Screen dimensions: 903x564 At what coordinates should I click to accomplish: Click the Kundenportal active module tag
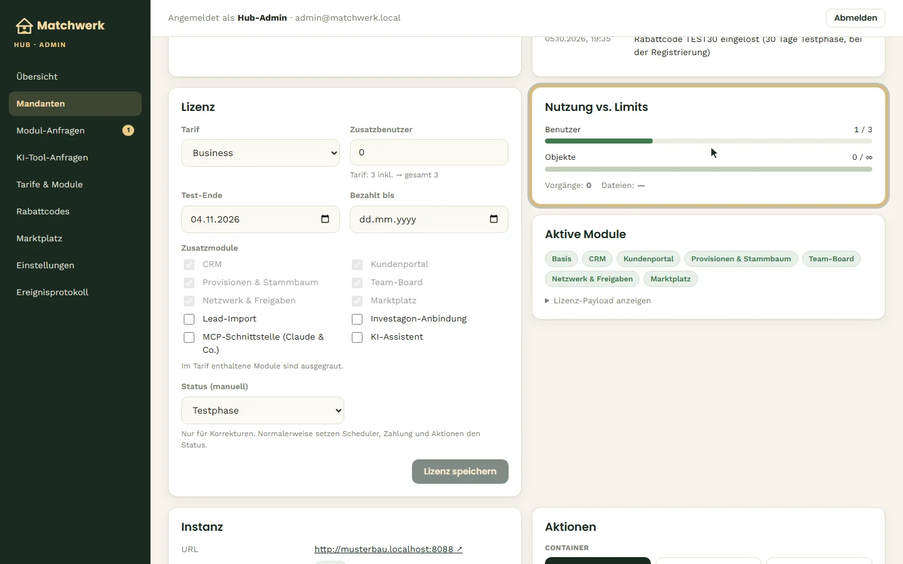coord(648,259)
